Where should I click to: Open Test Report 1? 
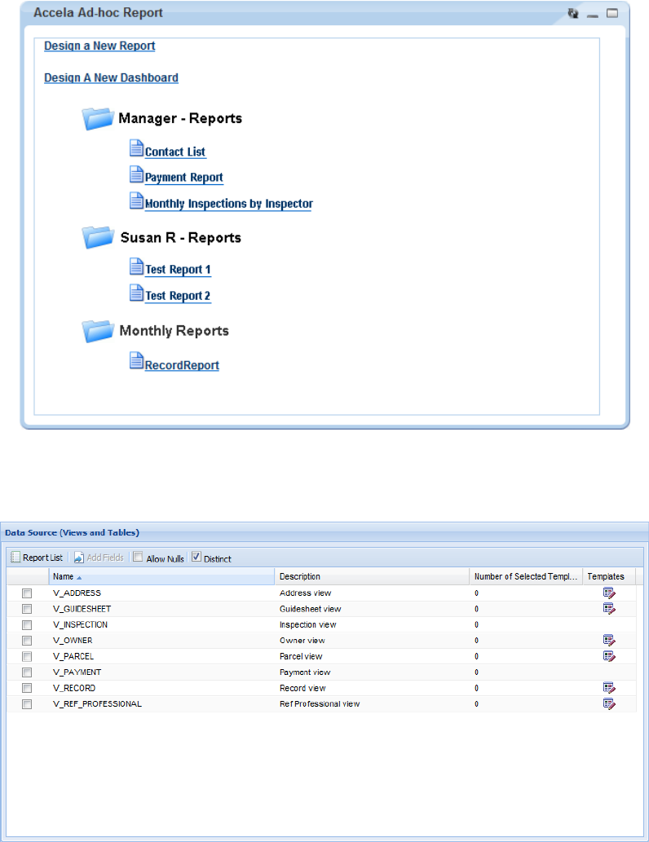tap(178, 270)
